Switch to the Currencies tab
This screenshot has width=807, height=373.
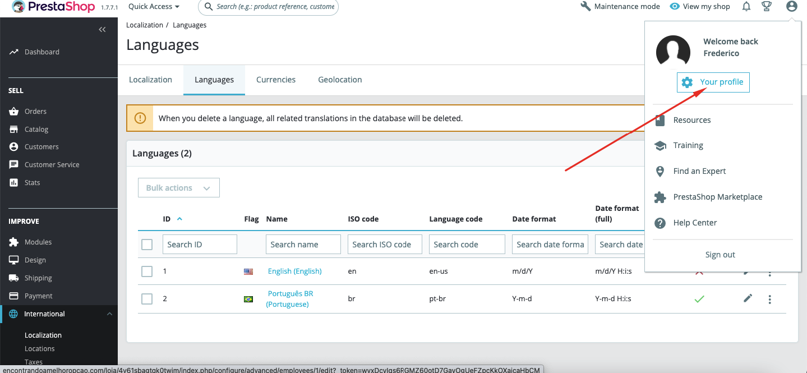[276, 80]
